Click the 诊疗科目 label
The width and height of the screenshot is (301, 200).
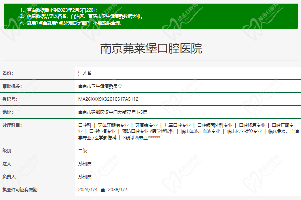[12, 125]
